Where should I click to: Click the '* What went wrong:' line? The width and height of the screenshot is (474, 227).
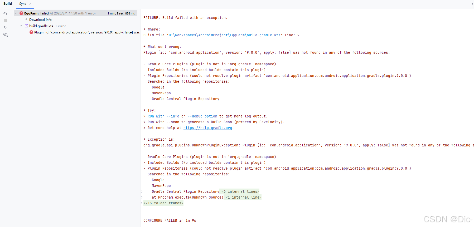pos(162,47)
